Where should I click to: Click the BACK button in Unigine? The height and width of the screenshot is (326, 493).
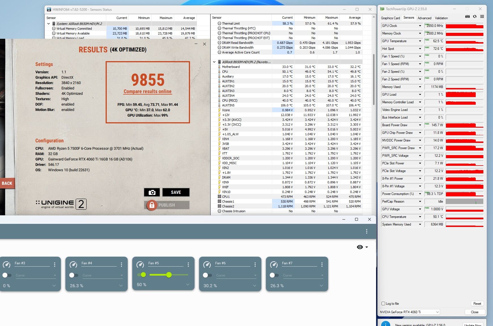(x=7, y=183)
